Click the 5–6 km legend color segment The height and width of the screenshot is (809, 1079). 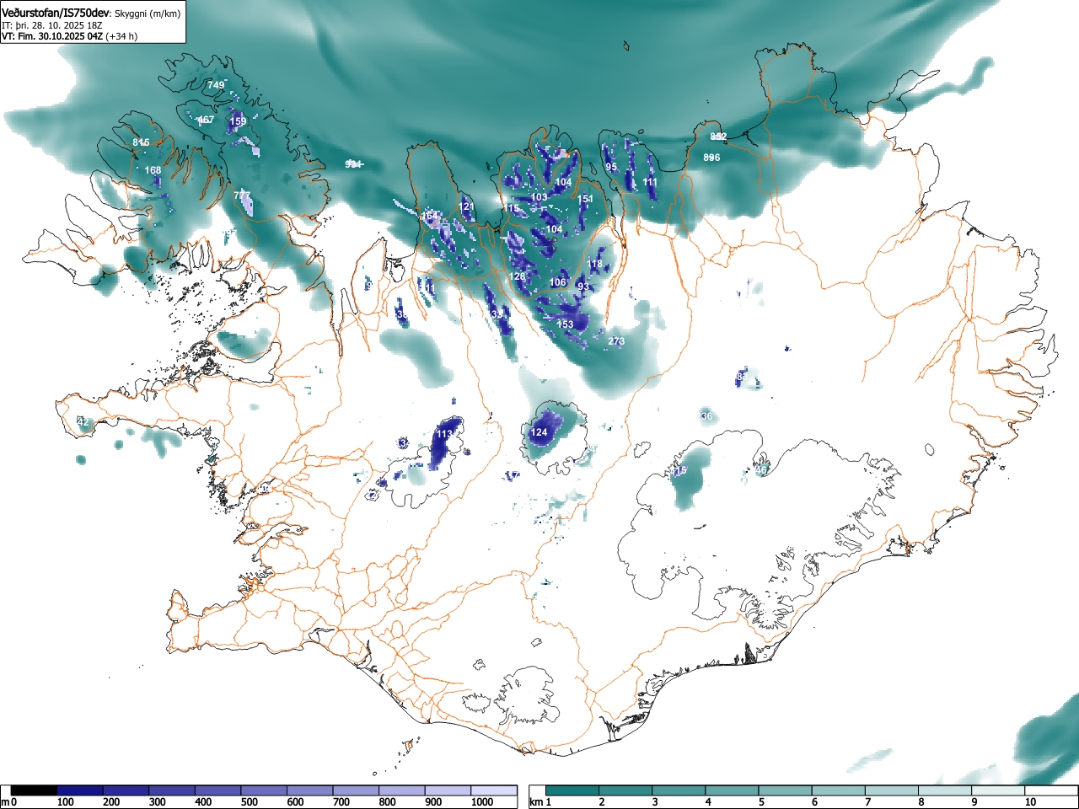[x=785, y=790]
